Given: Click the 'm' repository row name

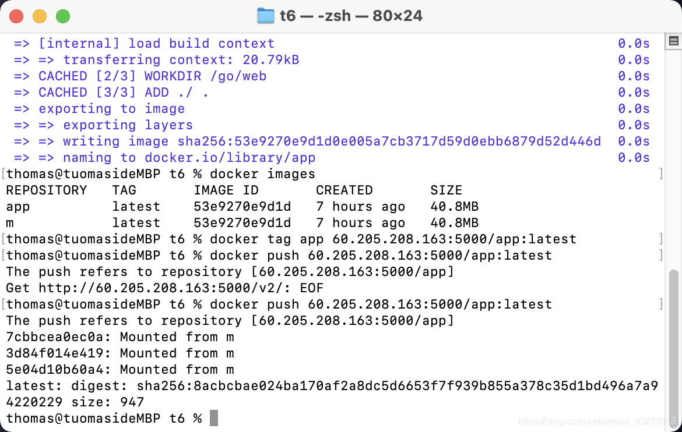Looking at the screenshot, I should (x=10, y=224).
